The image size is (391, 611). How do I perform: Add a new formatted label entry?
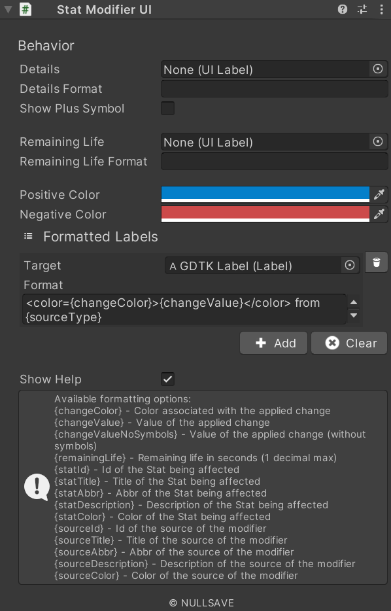pyautogui.click(x=273, y=342)
